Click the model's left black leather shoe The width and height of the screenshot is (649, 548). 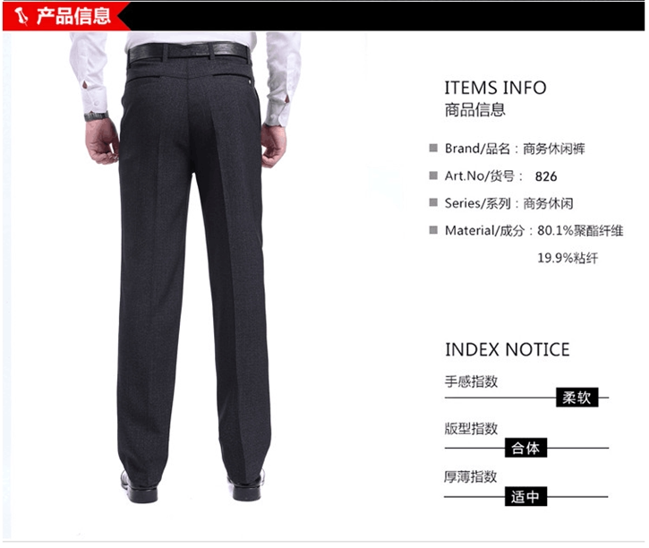(x=139, y=488)
